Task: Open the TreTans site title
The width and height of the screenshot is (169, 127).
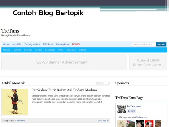Action: (10, 31)
